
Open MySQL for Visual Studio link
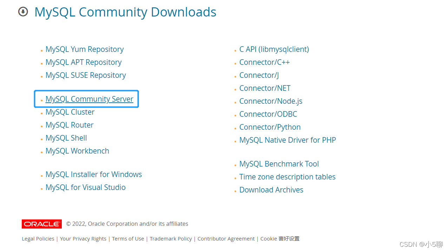(x=86, y=188)
